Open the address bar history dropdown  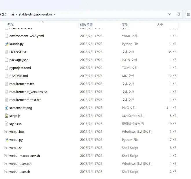click(x=169, y=14)
